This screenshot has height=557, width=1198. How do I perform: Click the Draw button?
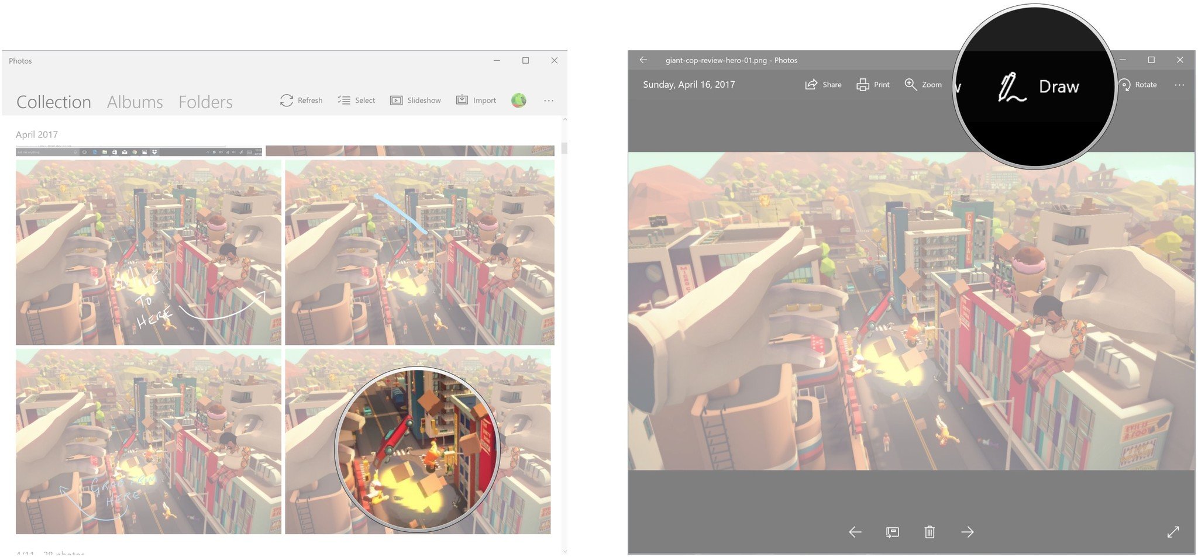(x=1038, y=87)
